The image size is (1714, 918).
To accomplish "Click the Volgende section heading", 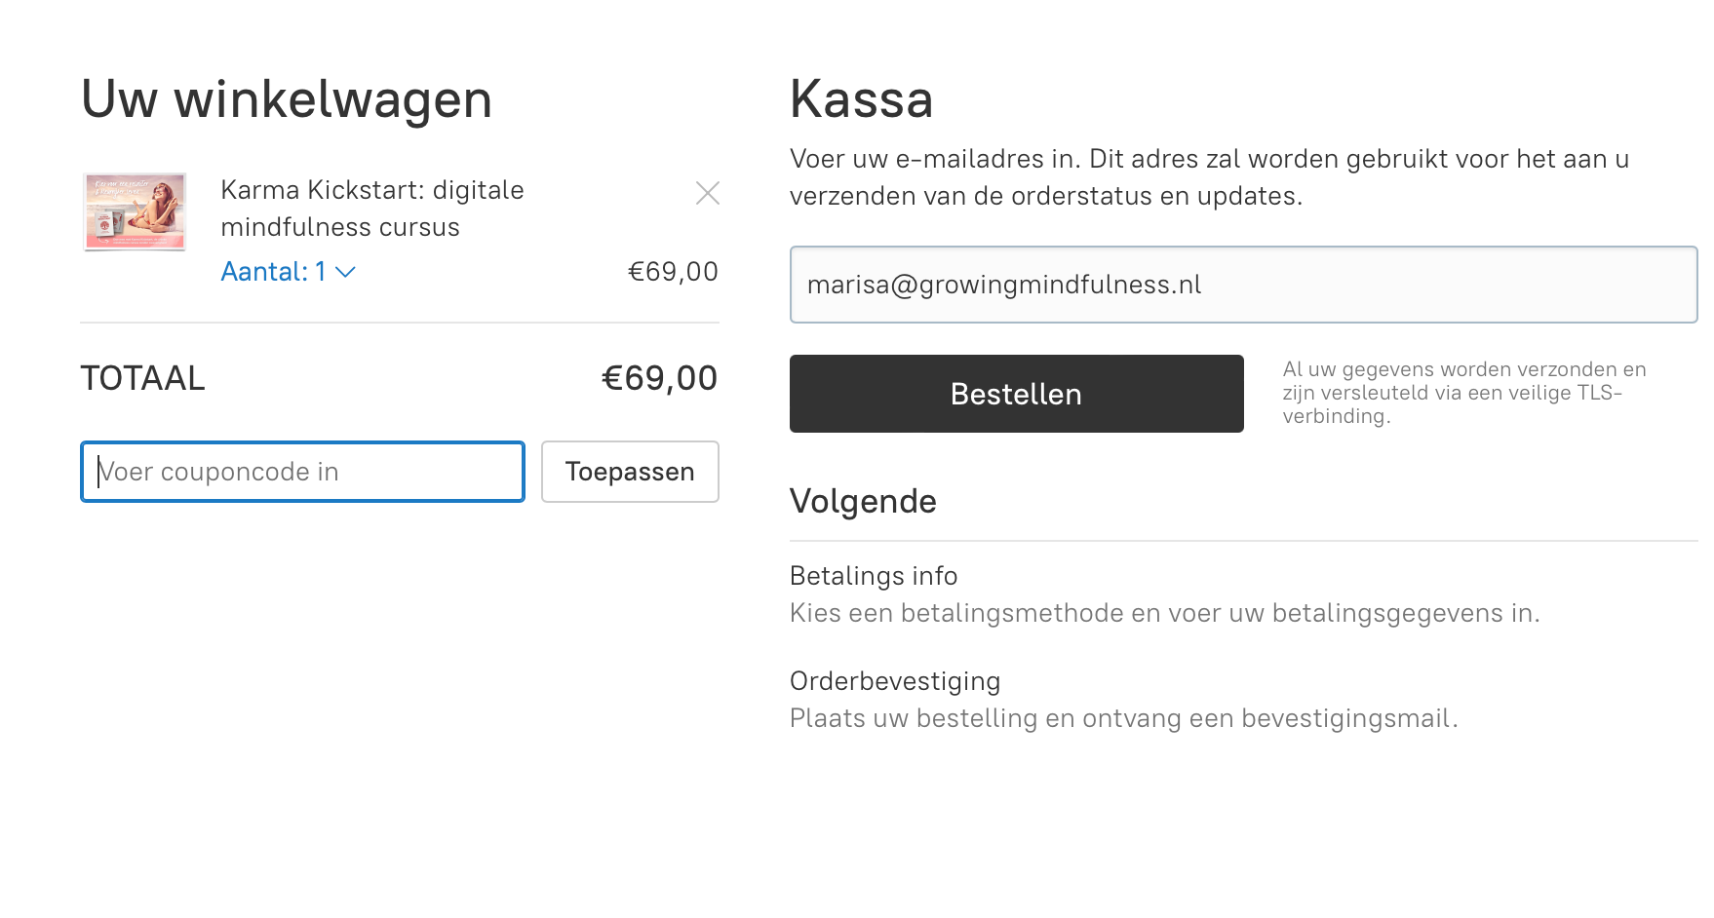I will point(863,501).
